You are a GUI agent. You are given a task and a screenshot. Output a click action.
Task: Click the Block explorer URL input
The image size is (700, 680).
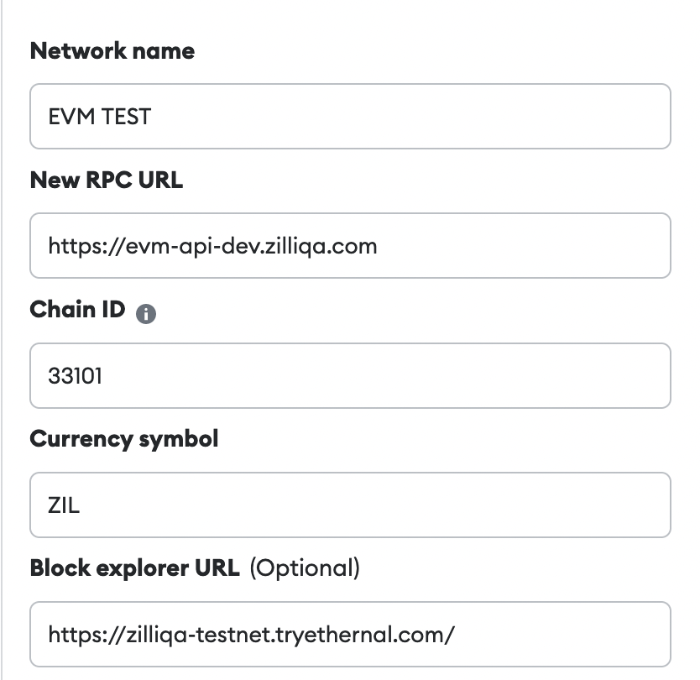(350, 634)
